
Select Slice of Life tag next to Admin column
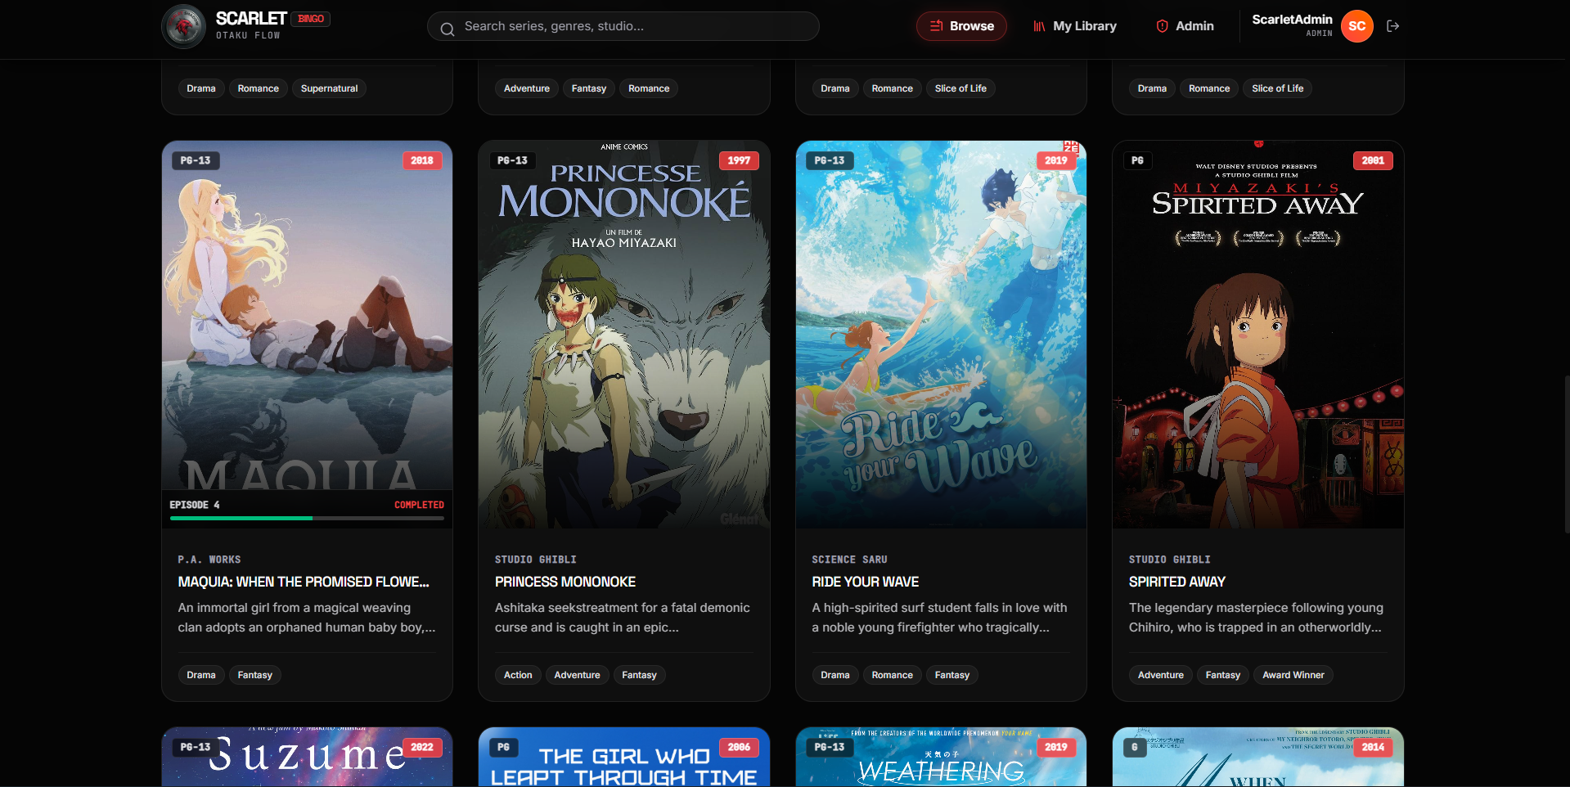pos(1278,88)
